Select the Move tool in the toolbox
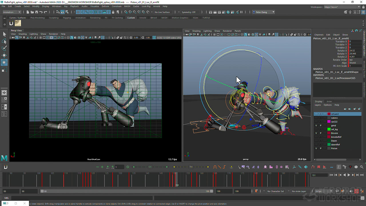Image resolution: width=366 pixels, height=206 pixels. point(4,55)
